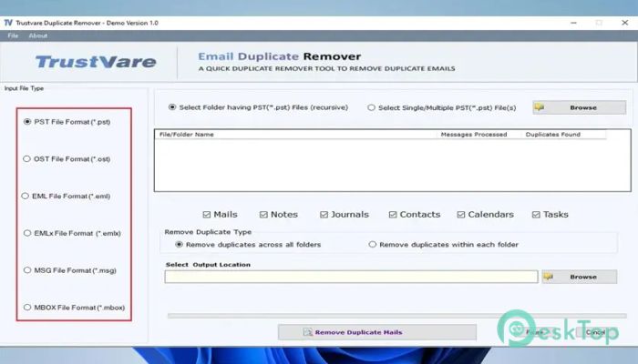
Task: Click the top Browse button for input files
Action: tap(579, 107)
